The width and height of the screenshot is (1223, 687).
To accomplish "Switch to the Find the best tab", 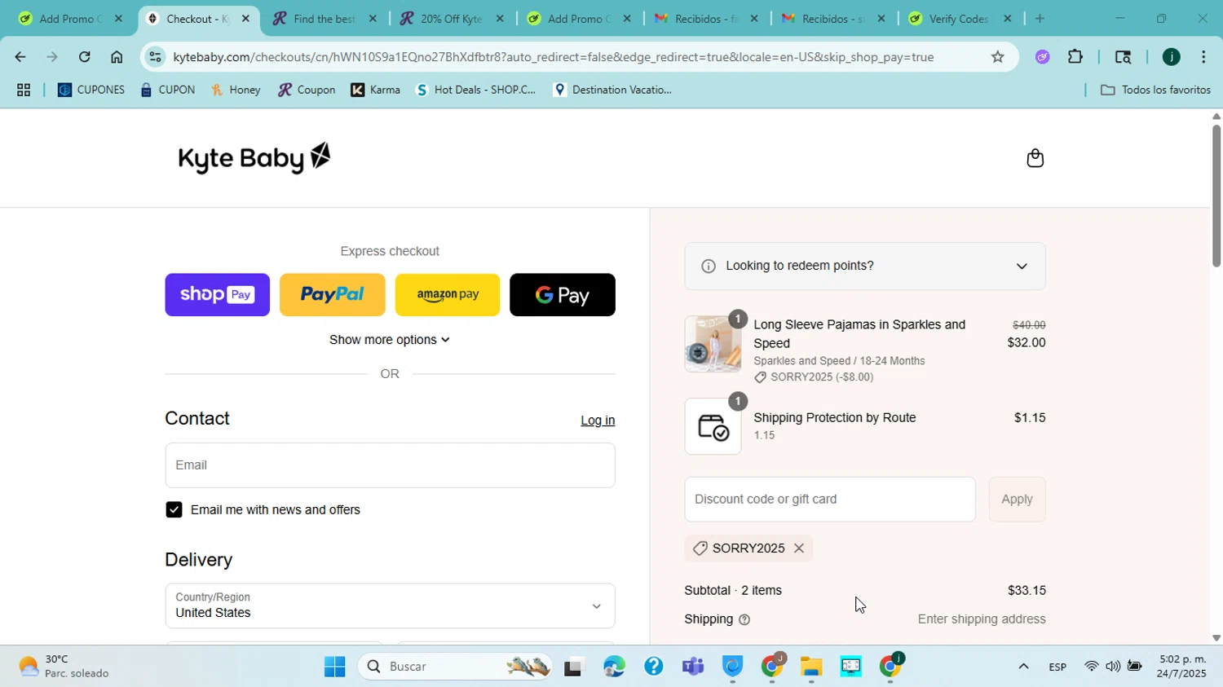I will point(324,19).
